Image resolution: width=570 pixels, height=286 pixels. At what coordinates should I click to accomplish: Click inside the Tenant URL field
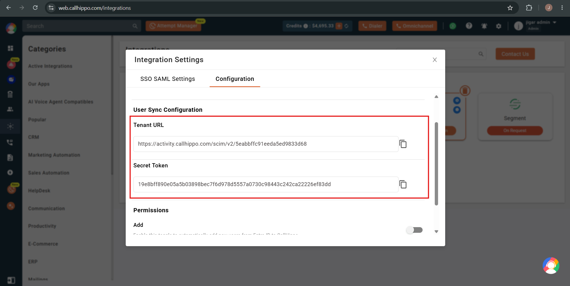pyautogui.click(x=266, y=144)
